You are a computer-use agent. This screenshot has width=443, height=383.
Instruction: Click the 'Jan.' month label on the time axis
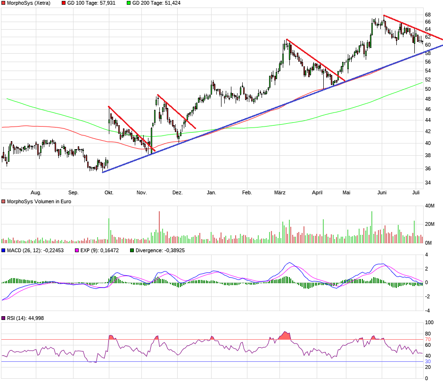click(211, 192)
